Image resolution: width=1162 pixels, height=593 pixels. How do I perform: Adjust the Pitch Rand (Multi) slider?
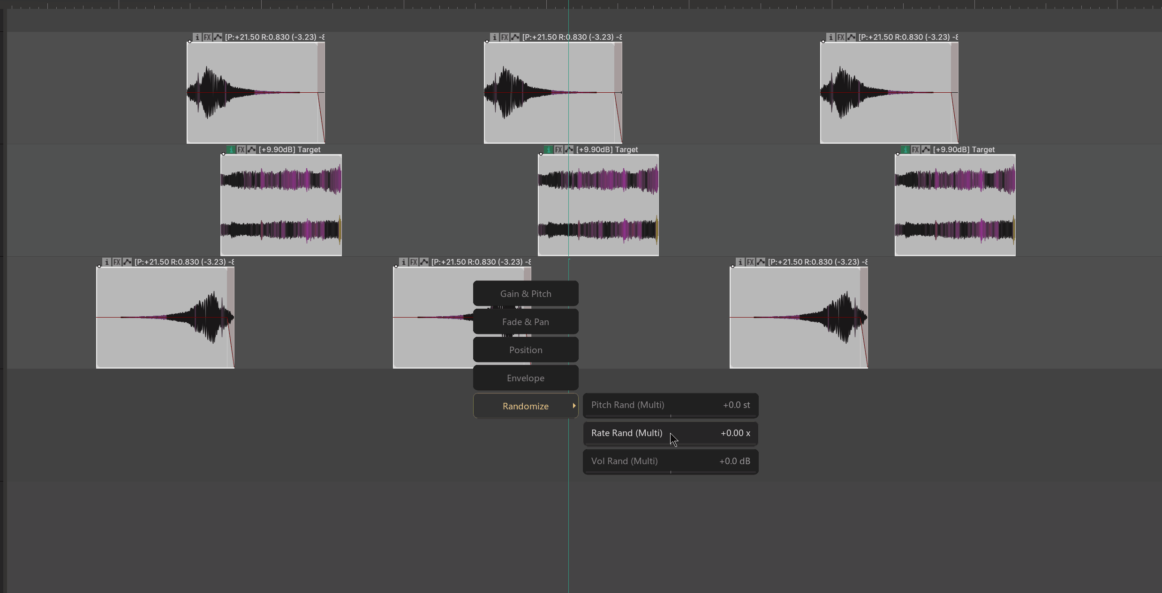(x=671, y=405)
